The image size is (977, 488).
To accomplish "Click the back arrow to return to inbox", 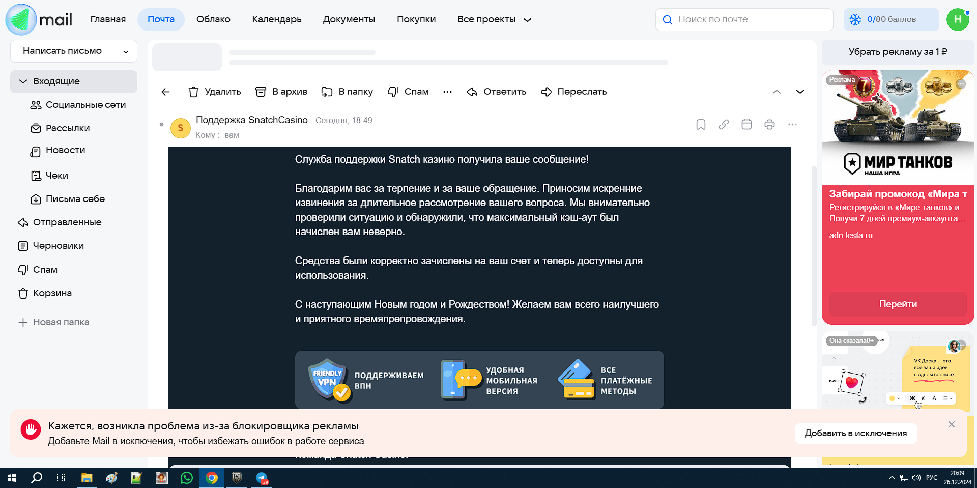I will (x=165, y=92).
